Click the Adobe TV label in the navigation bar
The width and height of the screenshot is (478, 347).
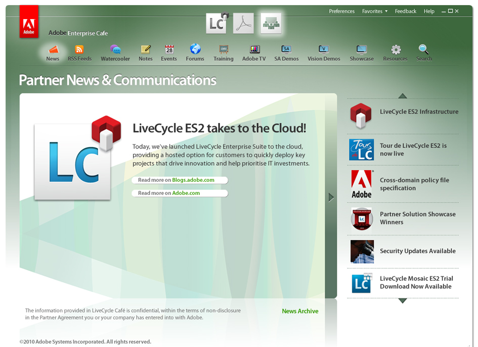click(254, 59)
